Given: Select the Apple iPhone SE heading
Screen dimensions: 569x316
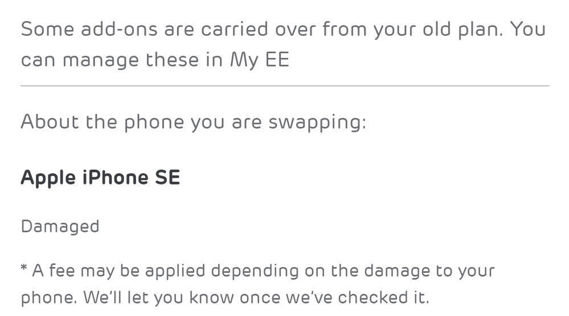Looking at the screenshot, I should [x=100, y=179].
